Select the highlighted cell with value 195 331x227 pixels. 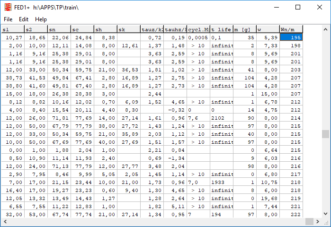[x=291, y=37]
